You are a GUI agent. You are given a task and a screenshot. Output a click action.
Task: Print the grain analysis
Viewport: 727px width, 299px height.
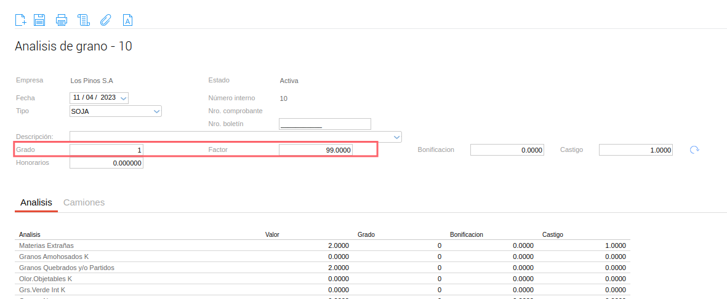62,20
